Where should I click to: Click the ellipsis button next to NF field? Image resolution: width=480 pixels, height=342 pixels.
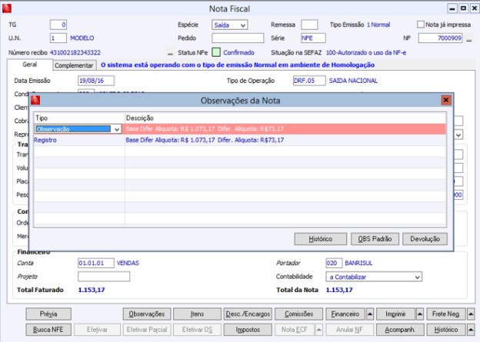click(469, 39)
